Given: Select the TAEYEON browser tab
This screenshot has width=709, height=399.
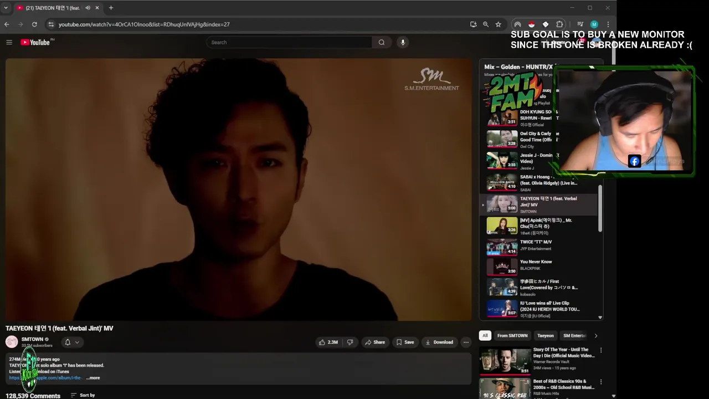Looking at the screenshot, I should 57,8.
